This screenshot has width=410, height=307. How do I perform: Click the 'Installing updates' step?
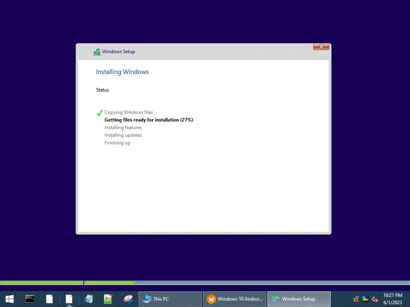click(x=123, y=135)
